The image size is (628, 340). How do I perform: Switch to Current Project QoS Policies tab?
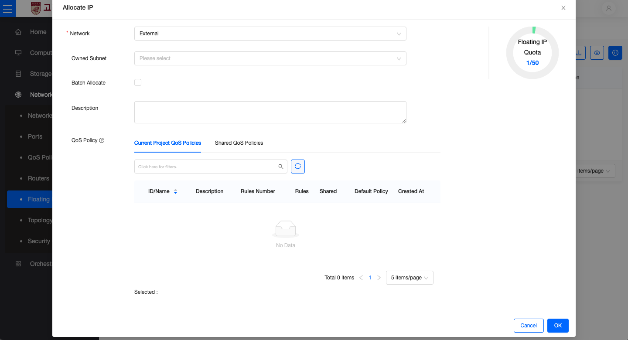167,143
